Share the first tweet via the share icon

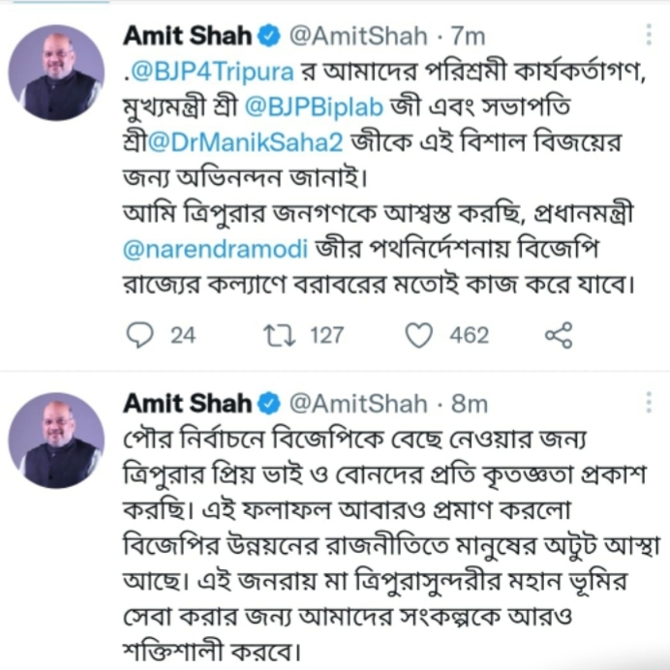(x=559, y=335)
